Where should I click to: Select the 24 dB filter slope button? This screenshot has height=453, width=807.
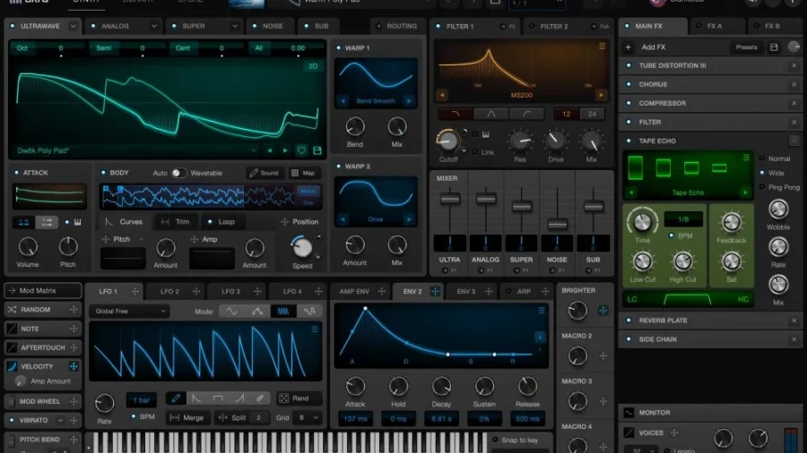(592, 114)
